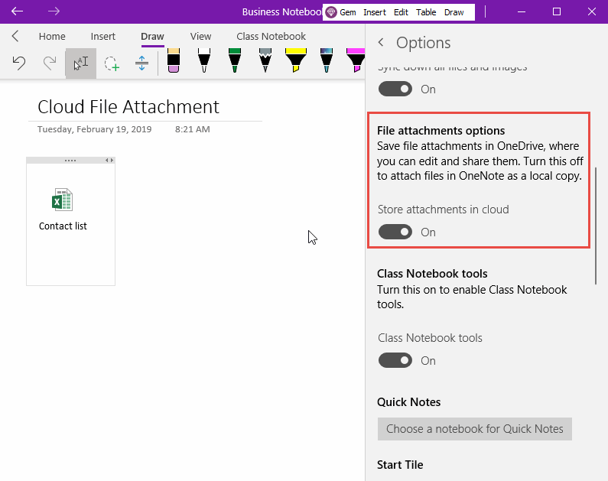Viewport: 608px width, 481px height.
Task: Activate the Lasso Select tool
Action: (x=112, y=63)
